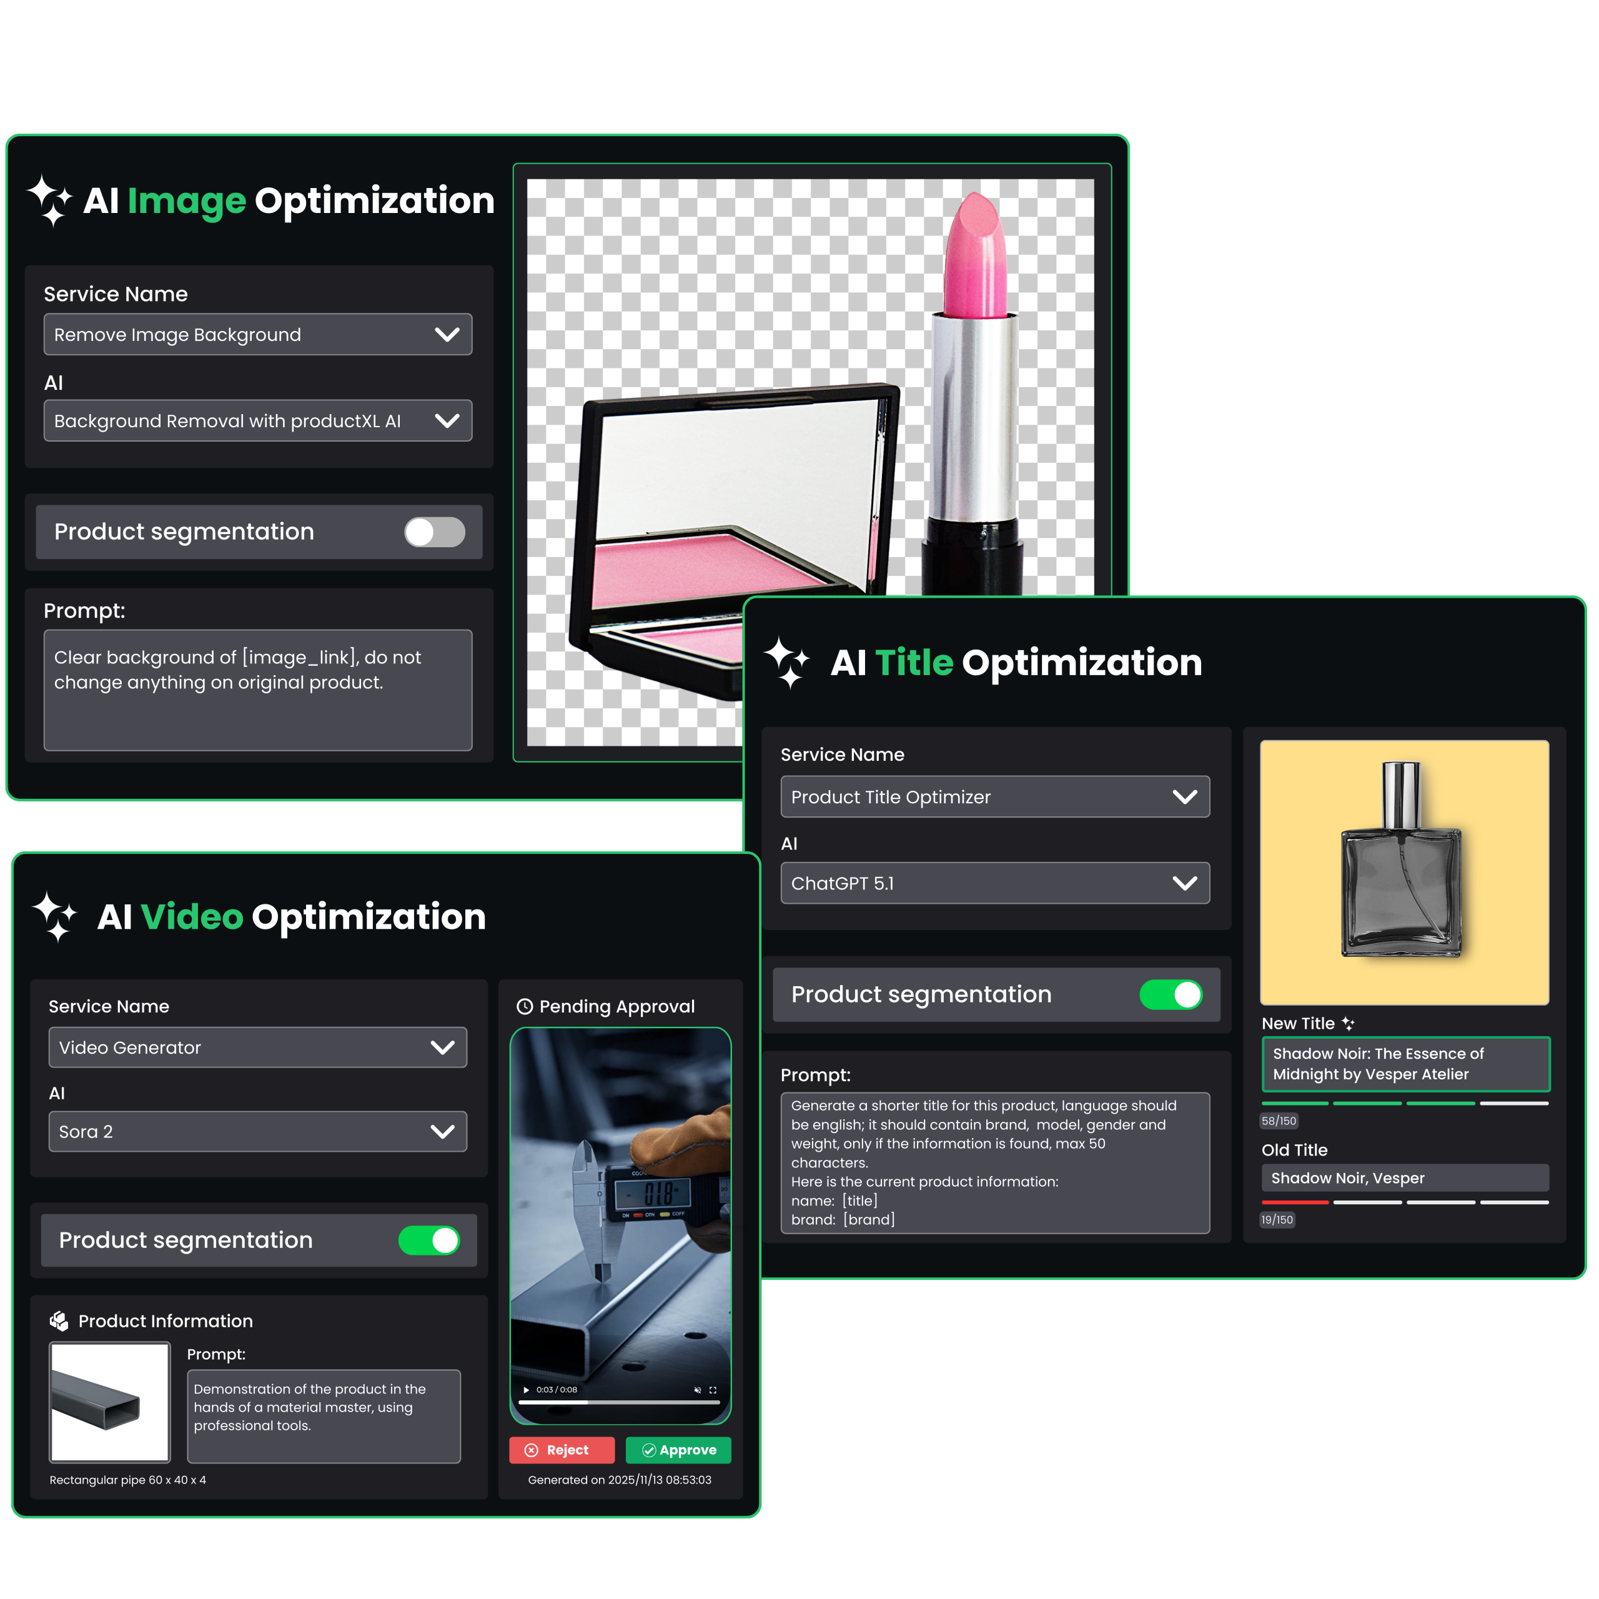Image resolution: width=1599 pixels, height=1599 pixels.
Task: Enter fullscreen mode on the video player
Action: (713, 1390)
